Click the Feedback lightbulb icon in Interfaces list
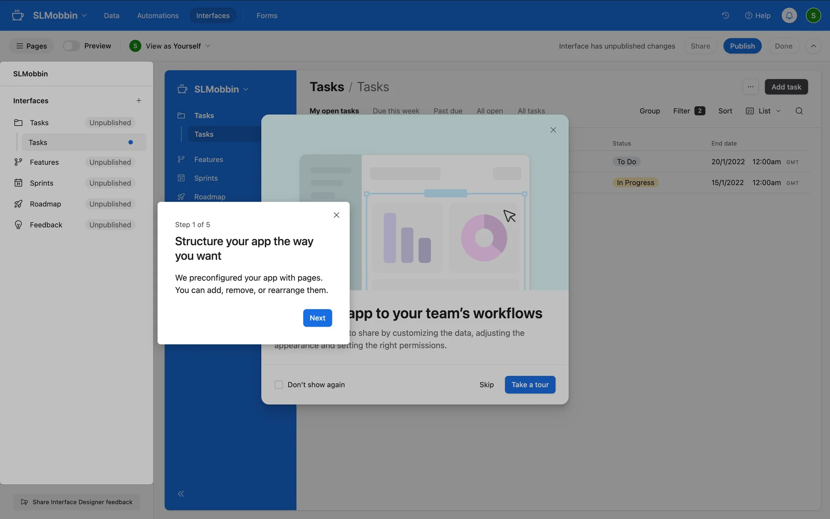This screenshot has height=519, width=830. pyautogui.click(x=18, y=225)
